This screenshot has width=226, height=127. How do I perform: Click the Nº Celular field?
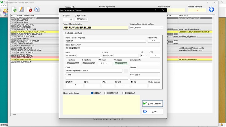pos(105,63)
